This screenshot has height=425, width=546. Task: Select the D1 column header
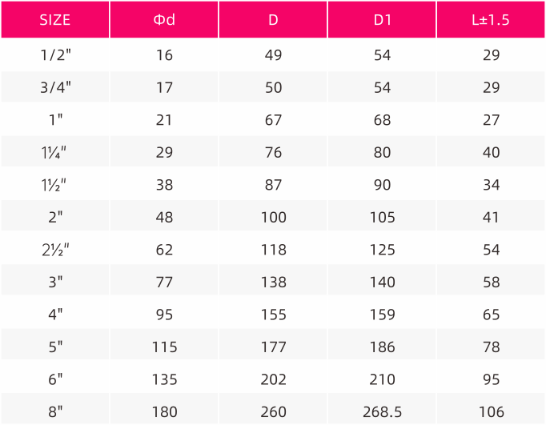(383, 19)
